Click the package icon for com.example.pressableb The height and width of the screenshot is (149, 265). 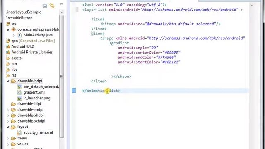point(14,29)
